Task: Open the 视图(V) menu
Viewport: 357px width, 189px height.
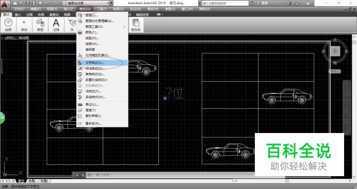Action: [52, 9]
